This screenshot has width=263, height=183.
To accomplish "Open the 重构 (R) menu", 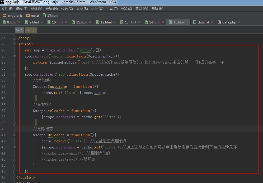I will [82, 9].
